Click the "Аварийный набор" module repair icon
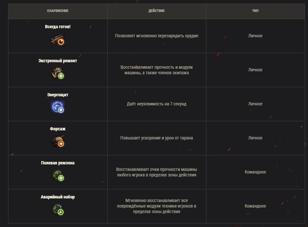308x227 pixels. point(58,210)
